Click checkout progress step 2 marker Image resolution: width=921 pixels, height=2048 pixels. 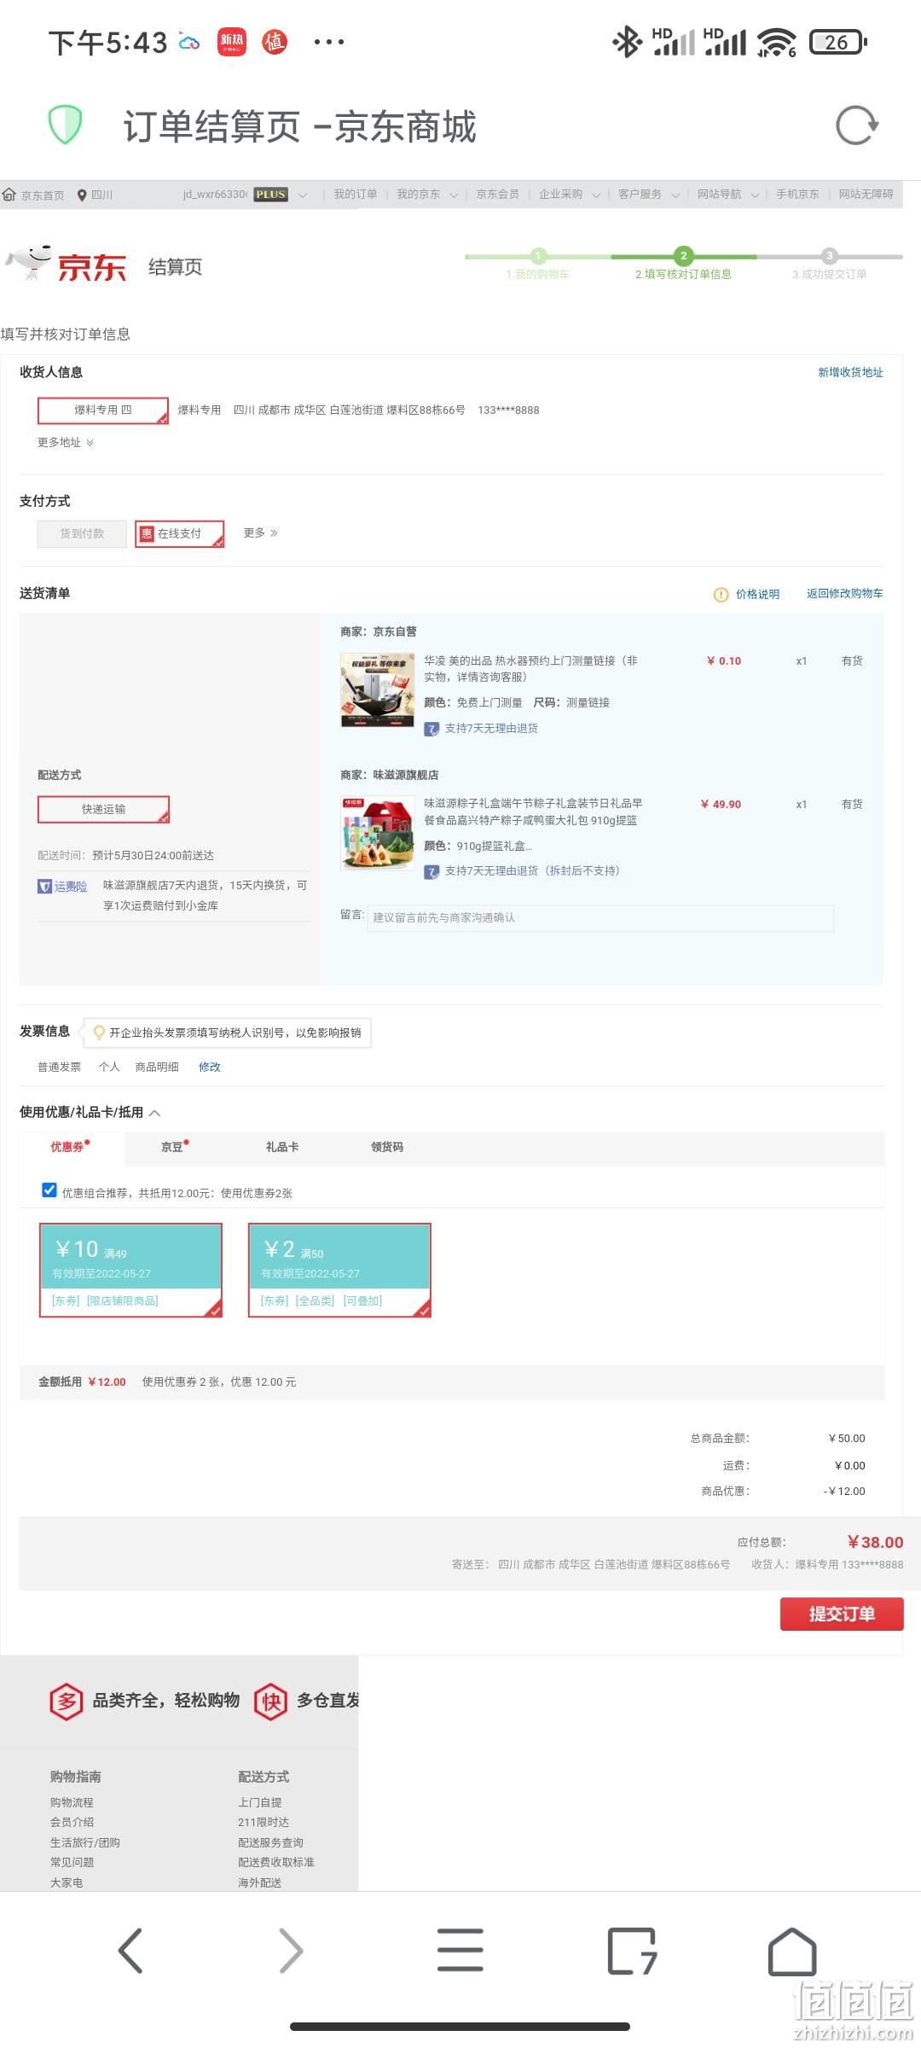(x=683, y=255)
